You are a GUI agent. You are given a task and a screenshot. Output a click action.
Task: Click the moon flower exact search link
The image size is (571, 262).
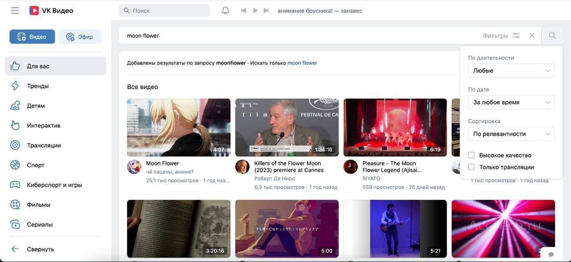click(302, 63)
